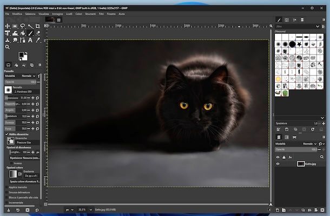Viewport: 330px width, 216px height.
Task: Open the brush filter tag dropdown
Action: (318, 26)
